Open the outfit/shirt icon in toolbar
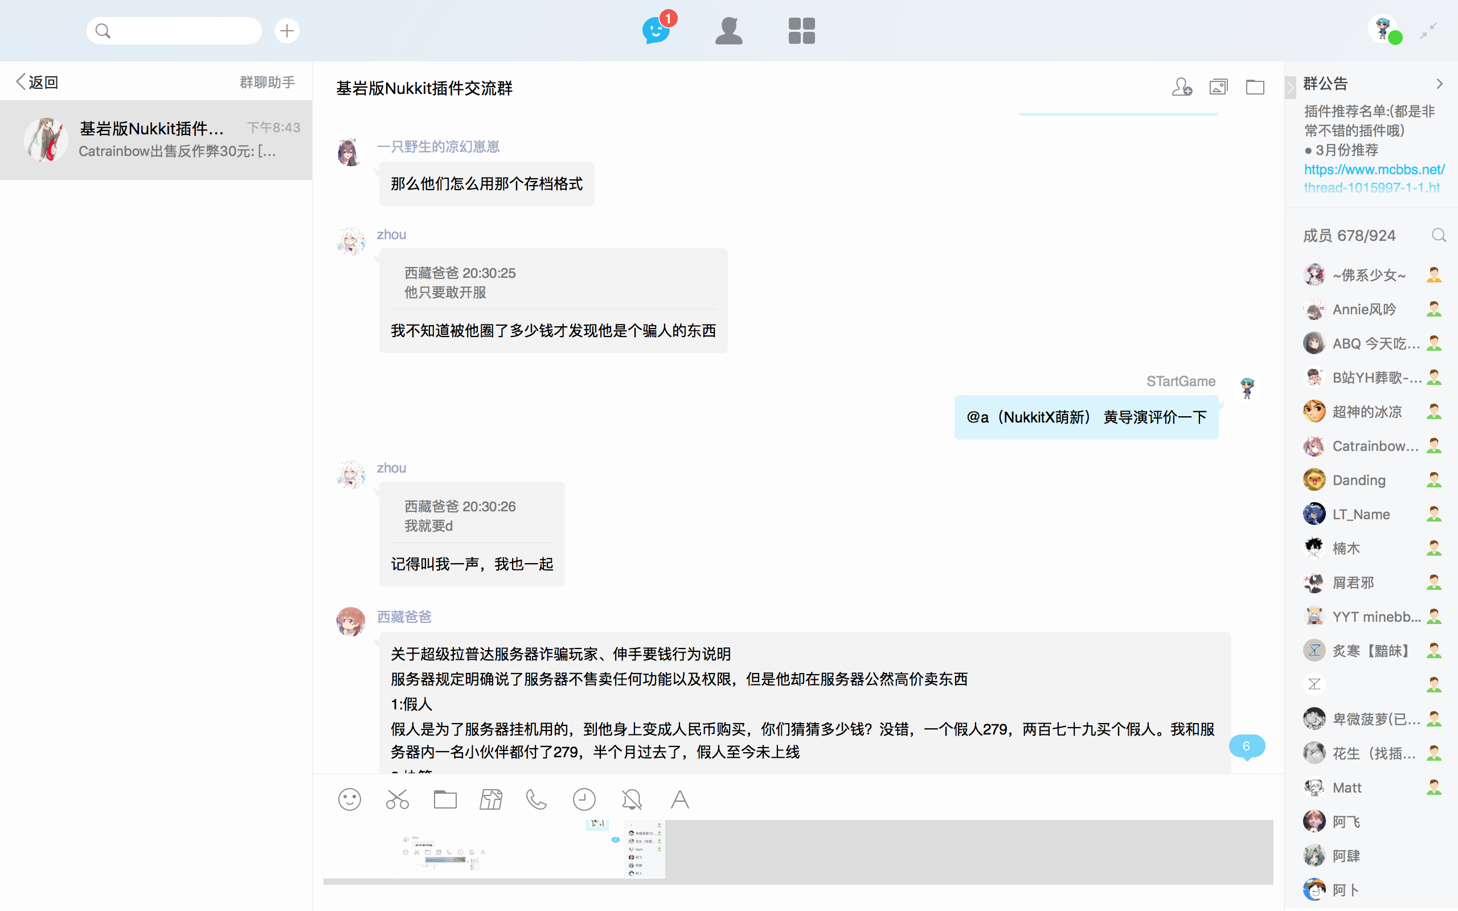 pyautogui.click(x=491, y=799)
